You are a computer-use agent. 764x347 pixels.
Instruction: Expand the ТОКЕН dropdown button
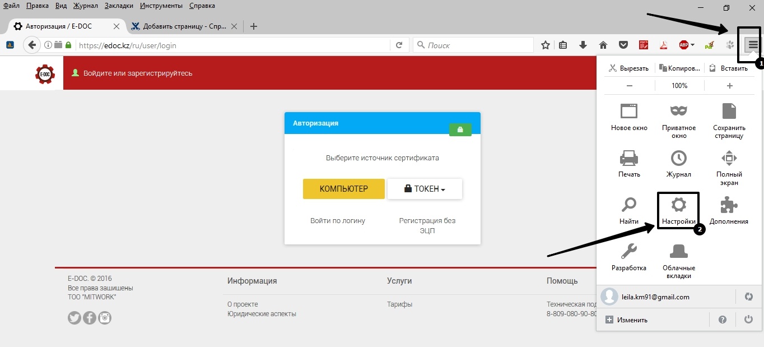click(x=425, y=189)
